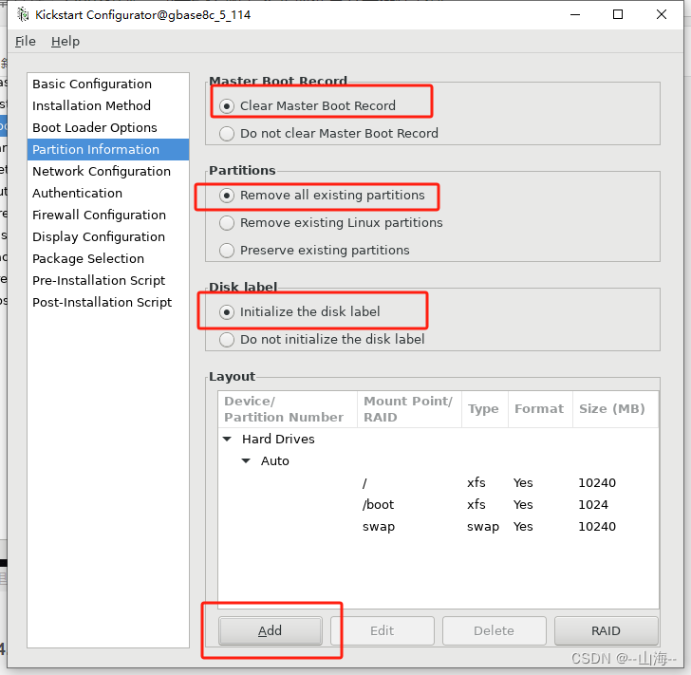Image resolution: width=691 pixels, height=675 pixels.
Task: Minimize the Kickstart Configurator window
Action: pyautogui.click(x=575, y=14)
